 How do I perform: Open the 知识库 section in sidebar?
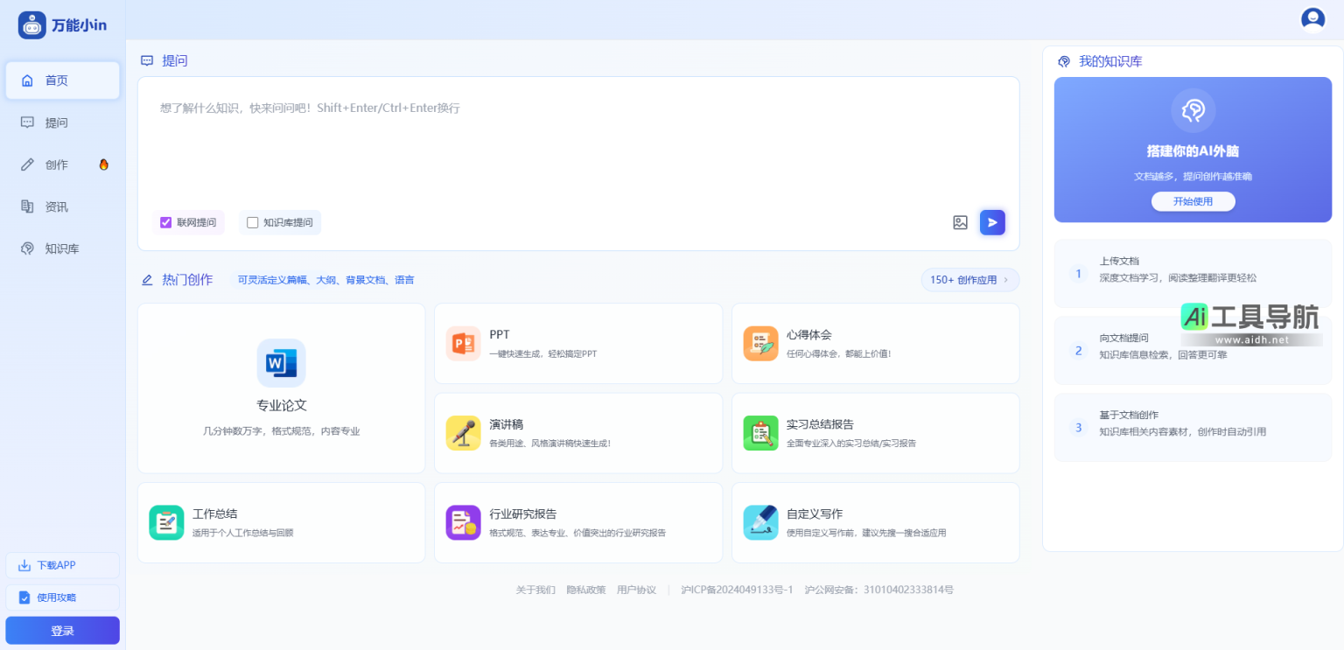tap(61, 248)
